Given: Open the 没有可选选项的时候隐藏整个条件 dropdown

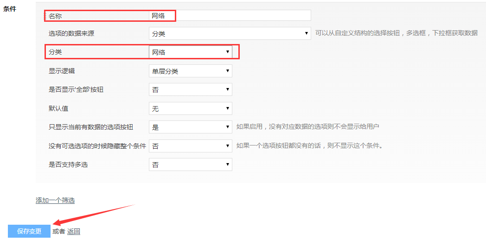Looking at the screenshot, I should tap(190, 146).
